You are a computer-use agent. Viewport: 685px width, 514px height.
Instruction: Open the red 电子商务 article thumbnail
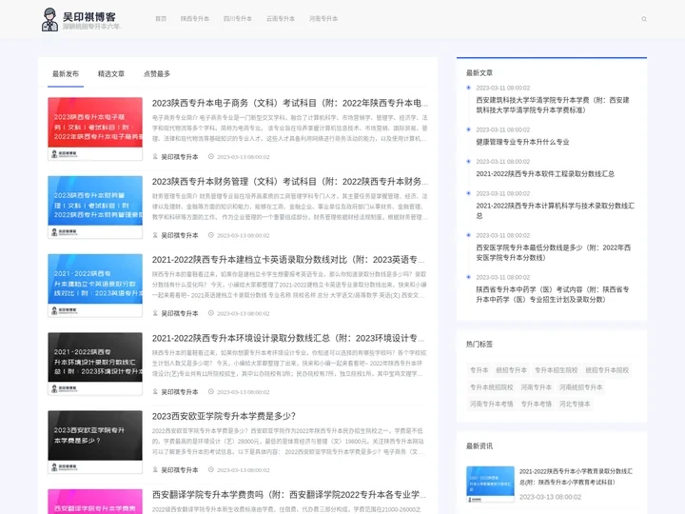pyautogui.click(x=95, y=128)
